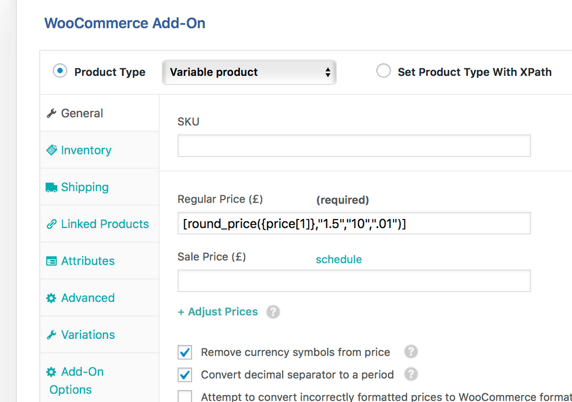Uncheck Convert decimal separator to a period

(x=185, y=374)
